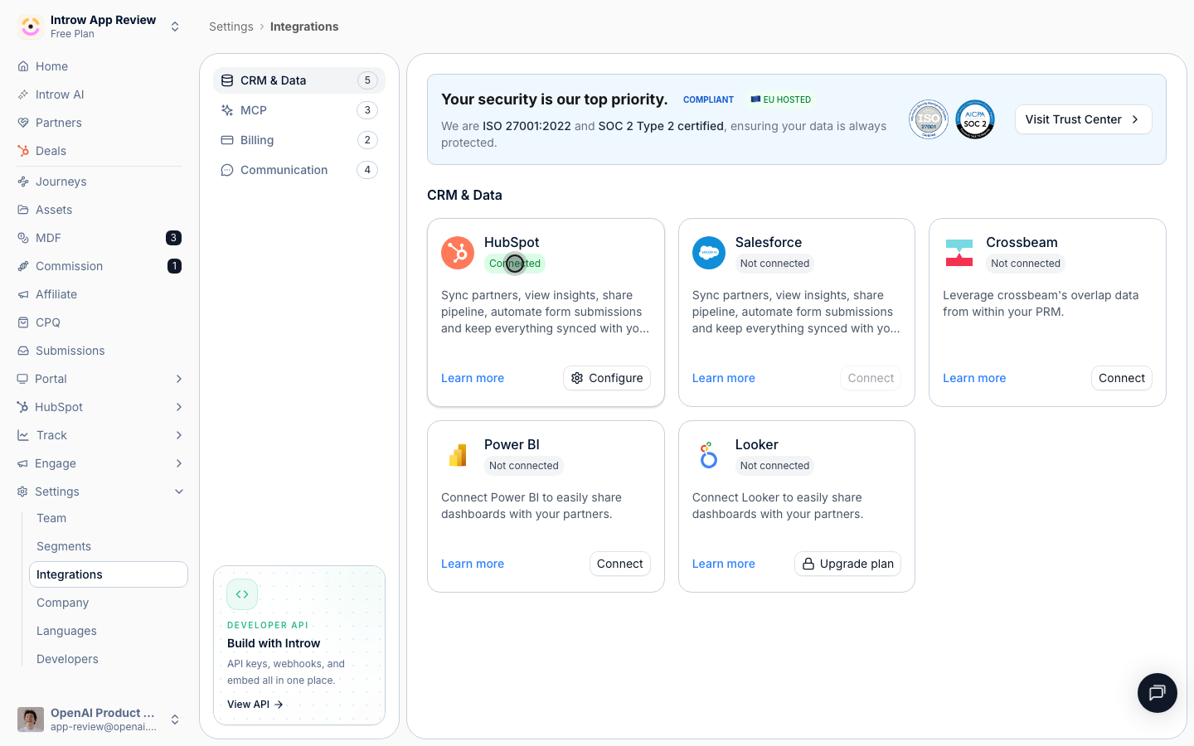Click the Salesforce Connect button

[x=871, y=378]
